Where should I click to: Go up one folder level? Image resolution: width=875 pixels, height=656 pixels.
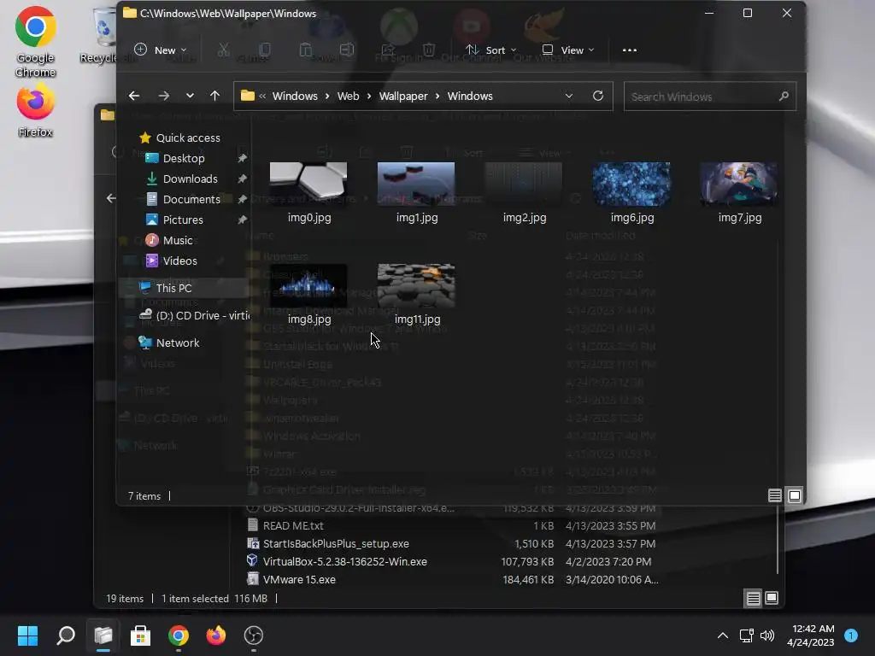click(x=214, y=96)
